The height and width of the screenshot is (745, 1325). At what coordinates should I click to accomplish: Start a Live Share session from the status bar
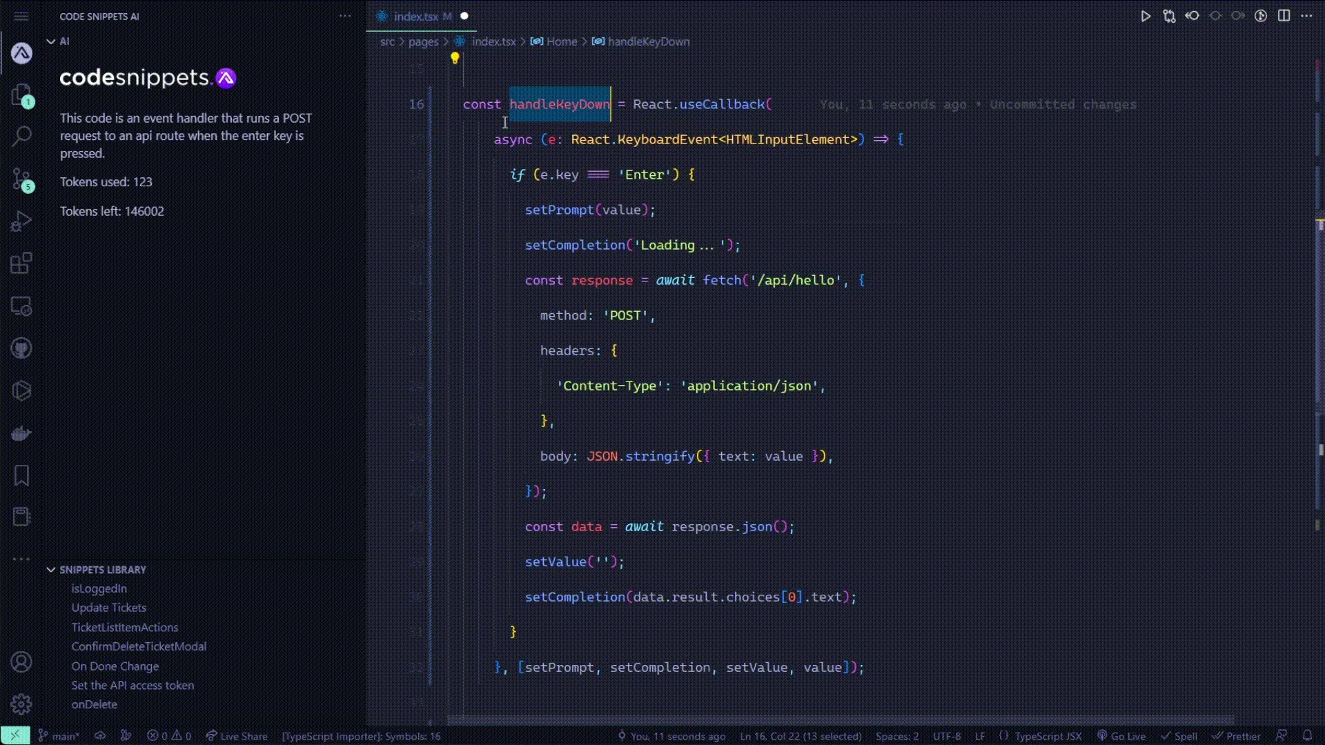click(x=237, y=736)
